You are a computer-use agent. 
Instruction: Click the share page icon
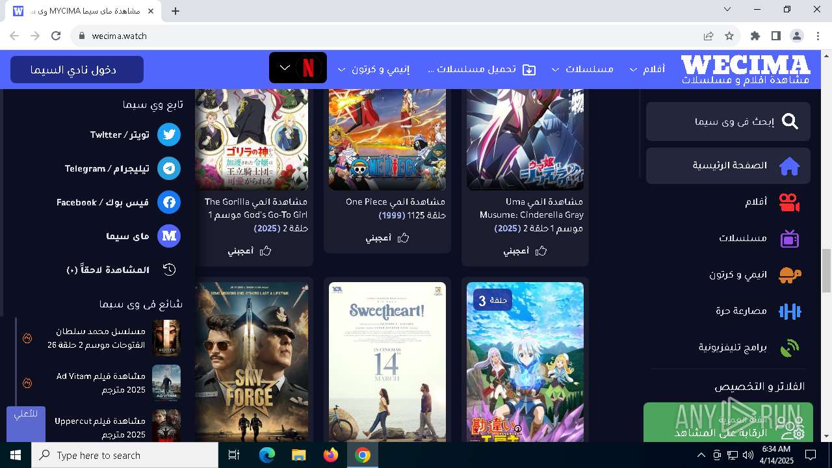[708, 36]
